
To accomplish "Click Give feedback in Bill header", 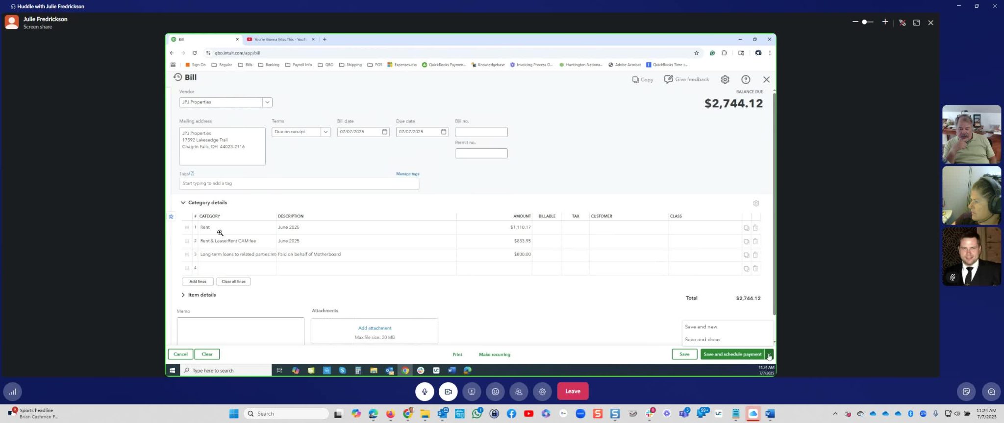I will pos(686,79).
